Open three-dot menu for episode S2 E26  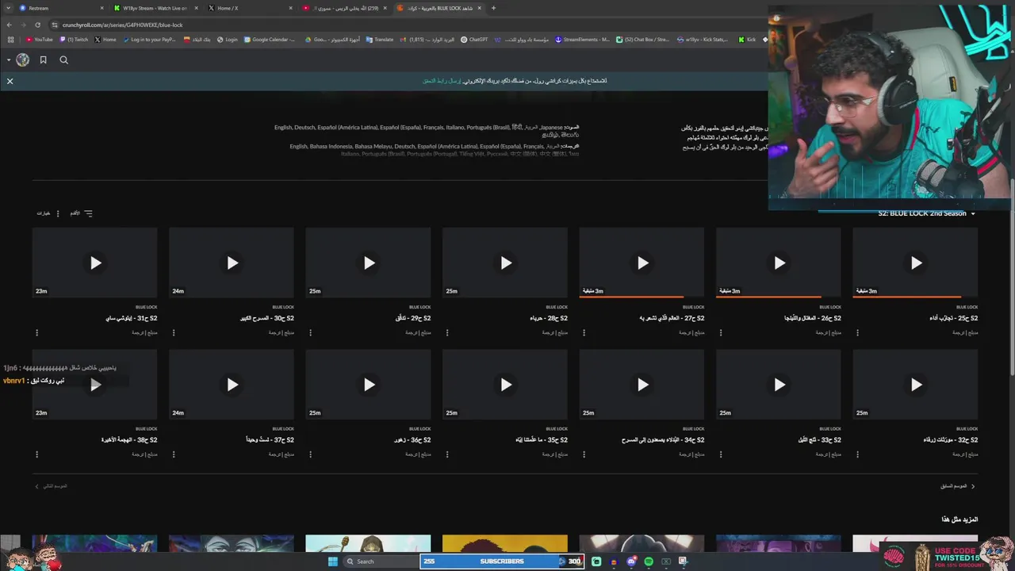[721, 332]
